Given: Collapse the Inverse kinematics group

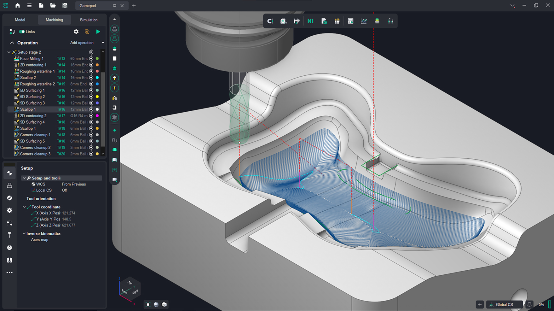Looking at the screenshot, I should [24, 233].
